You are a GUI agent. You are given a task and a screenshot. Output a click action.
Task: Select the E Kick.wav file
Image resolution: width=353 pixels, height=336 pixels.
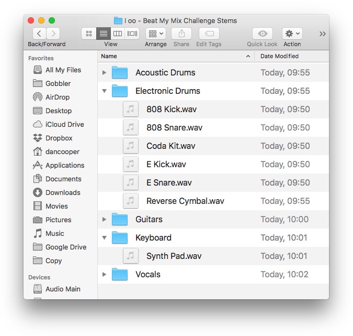pyautogui.click(x=213, y=164)
